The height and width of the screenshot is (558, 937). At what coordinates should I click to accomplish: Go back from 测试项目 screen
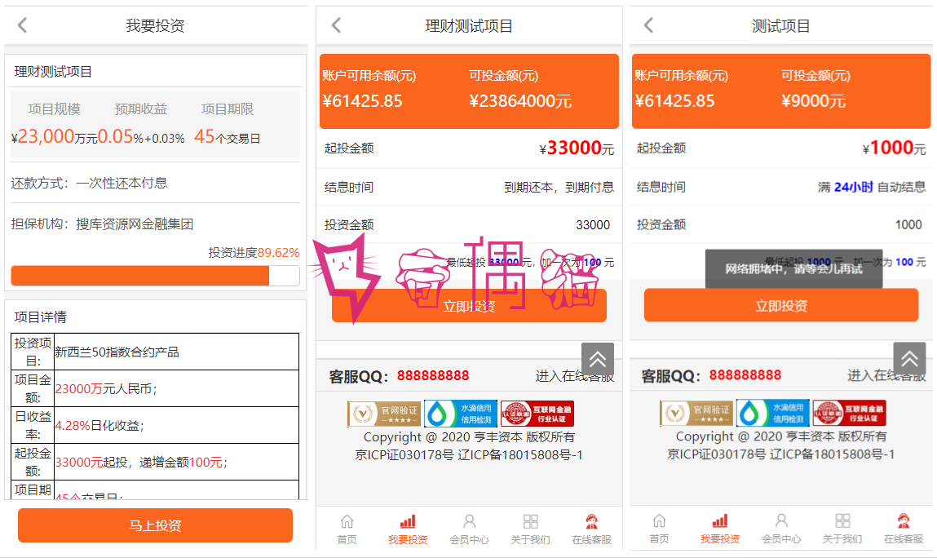click(x=649, y=25)
